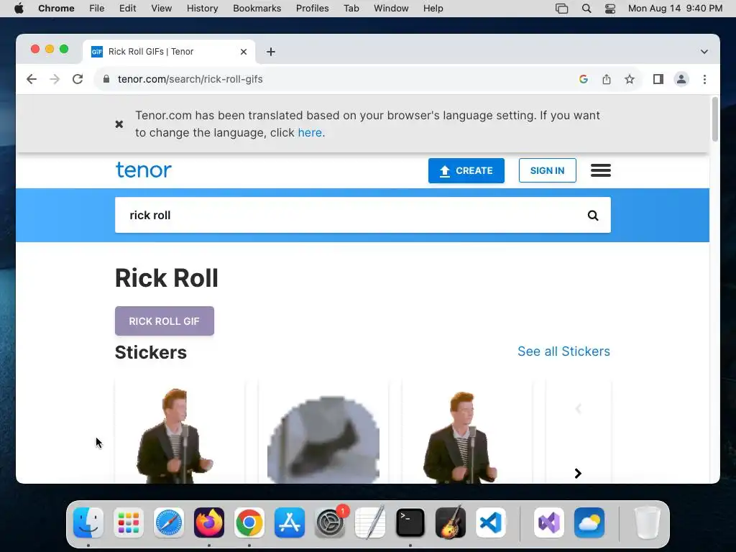Reload the Tenor page
736x552 pixels.
pyautogui.click(x=78, y=79)
